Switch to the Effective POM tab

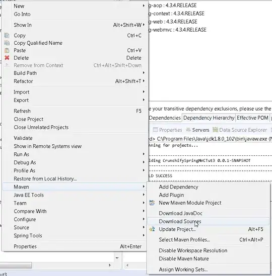(252, 118)
